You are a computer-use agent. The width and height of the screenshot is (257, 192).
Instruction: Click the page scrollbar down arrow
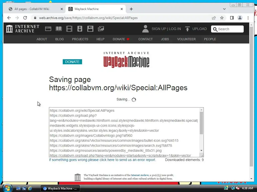[x=251, y=179]
